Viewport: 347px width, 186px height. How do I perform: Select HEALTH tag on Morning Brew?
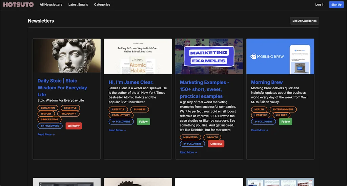(259, 109)
